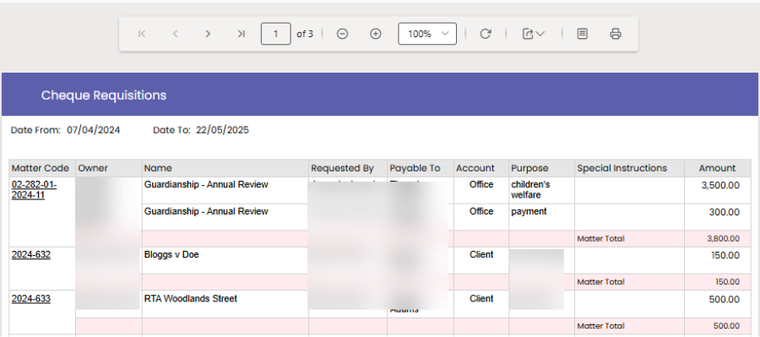
Task: Refresh the report
Action: tap(486, 34)
